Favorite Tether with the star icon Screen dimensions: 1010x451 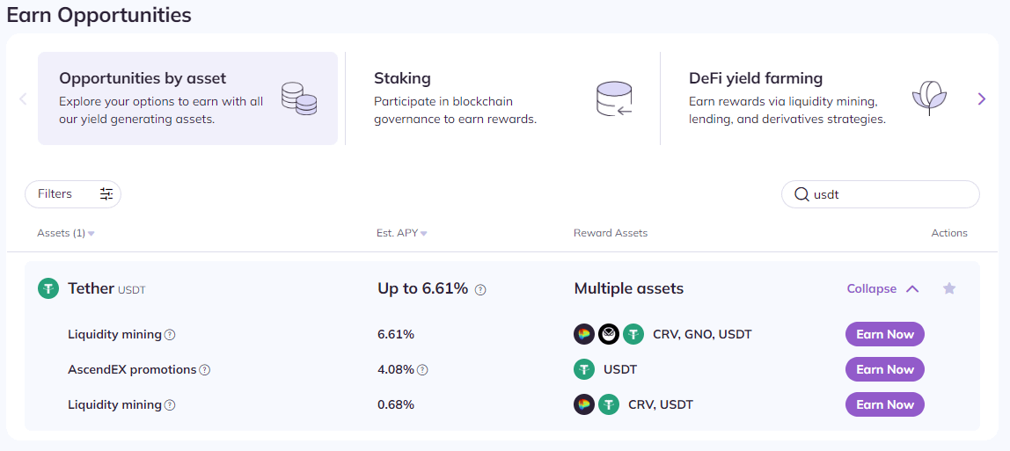[948, 288]
